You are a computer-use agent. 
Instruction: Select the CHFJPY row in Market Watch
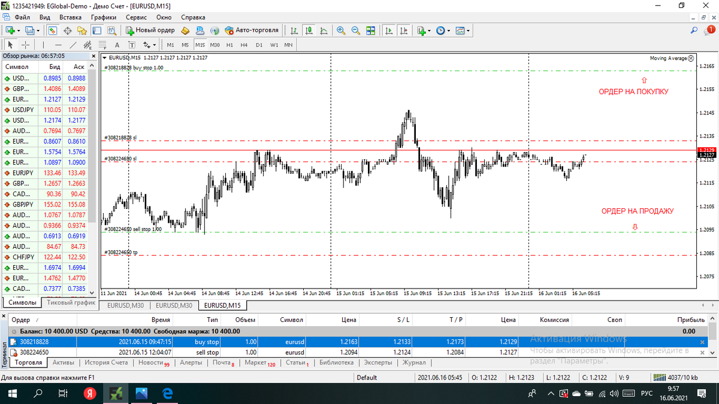[x=46, y=257]
